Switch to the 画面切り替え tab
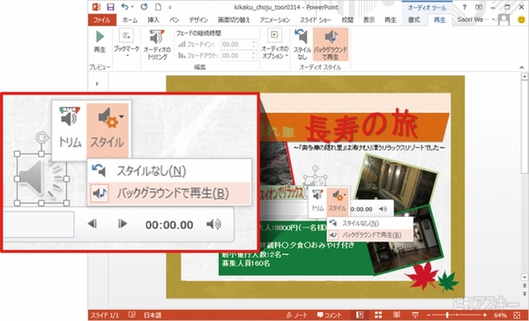 234,20
